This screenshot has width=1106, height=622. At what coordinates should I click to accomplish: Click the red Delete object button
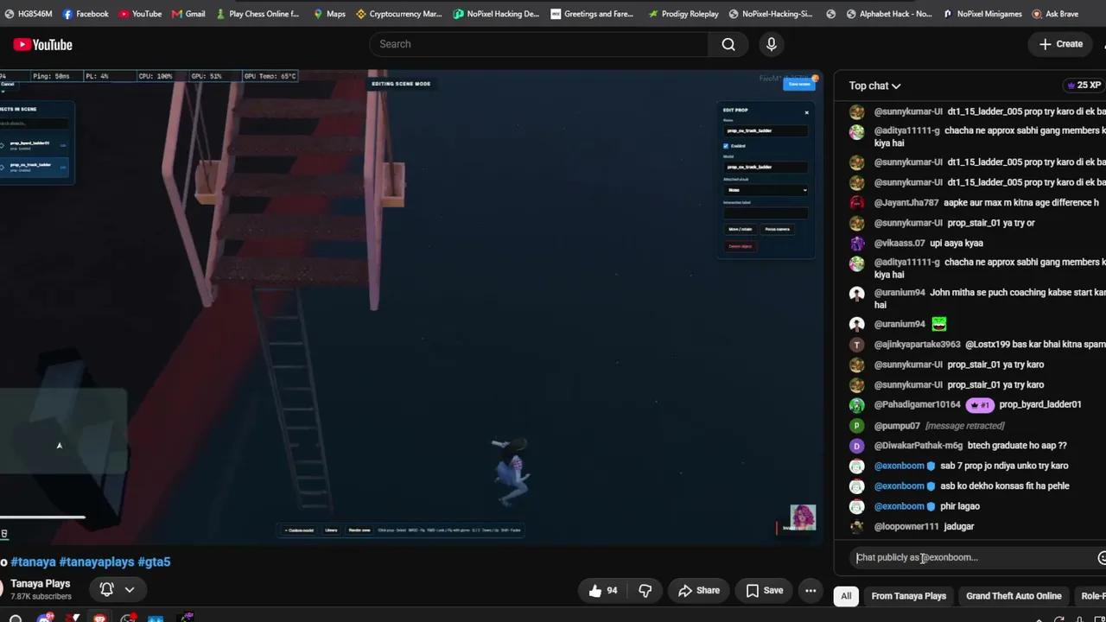point(740,246)
